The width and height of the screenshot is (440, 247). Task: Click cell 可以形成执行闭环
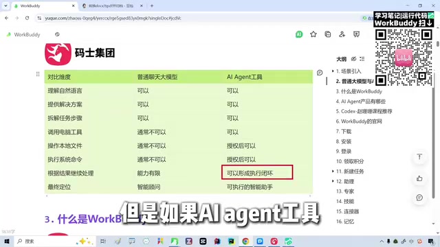click(x=250, y=174)
